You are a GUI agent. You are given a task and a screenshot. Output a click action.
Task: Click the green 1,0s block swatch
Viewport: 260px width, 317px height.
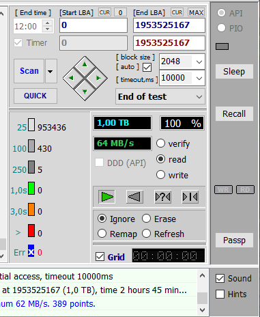pyautogui.click(x=31, y=188)
